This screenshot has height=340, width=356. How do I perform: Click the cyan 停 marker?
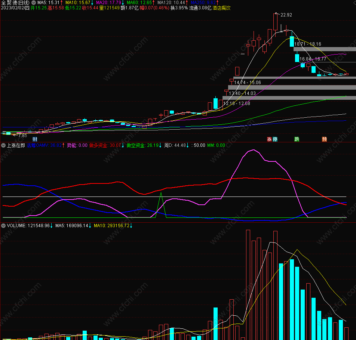click(275, 139)
